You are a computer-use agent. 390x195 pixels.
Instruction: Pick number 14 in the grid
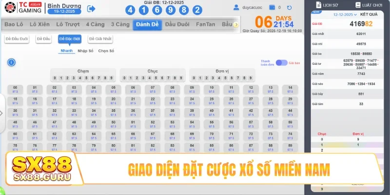tap(290, 90)
